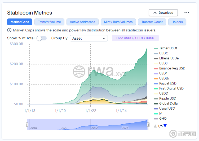Click right handle of time range slider

(x=148, y=125)
